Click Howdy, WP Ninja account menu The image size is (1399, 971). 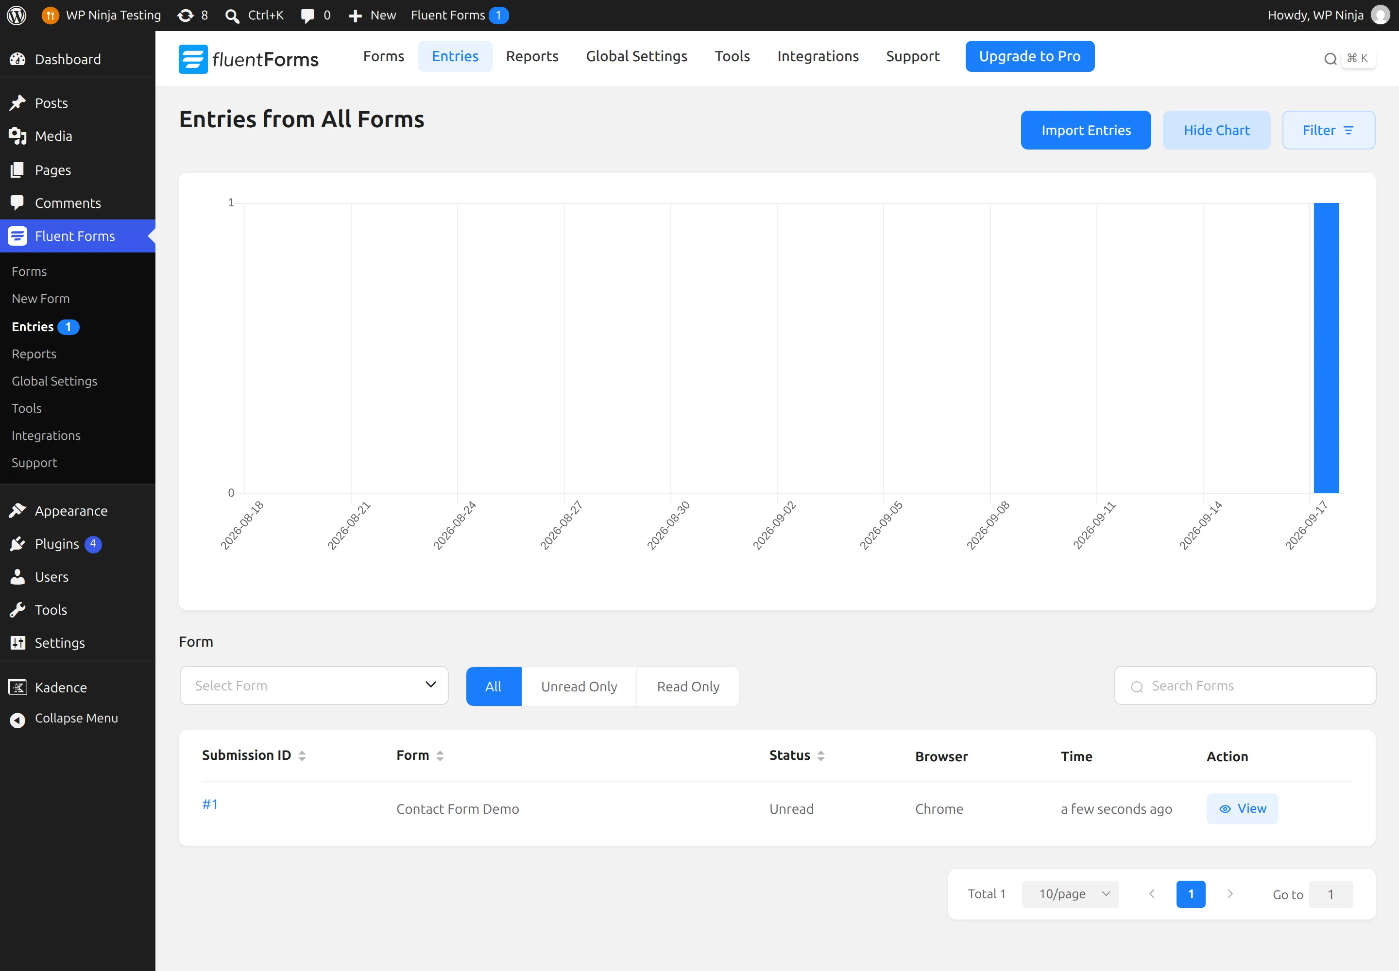(1329, 15)
